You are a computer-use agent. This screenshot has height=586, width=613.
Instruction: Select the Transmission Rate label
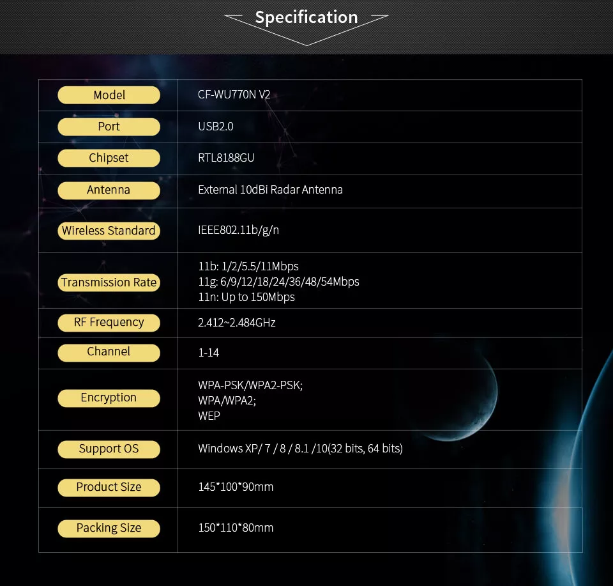(109, 282)
